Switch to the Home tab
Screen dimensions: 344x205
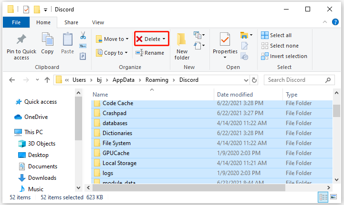pyautogui.click(x=43, y=22)
